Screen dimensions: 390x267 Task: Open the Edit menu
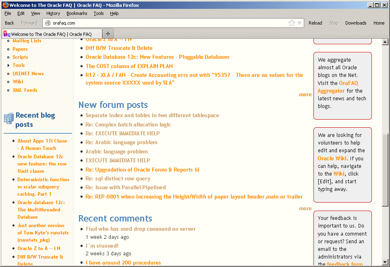21,13
